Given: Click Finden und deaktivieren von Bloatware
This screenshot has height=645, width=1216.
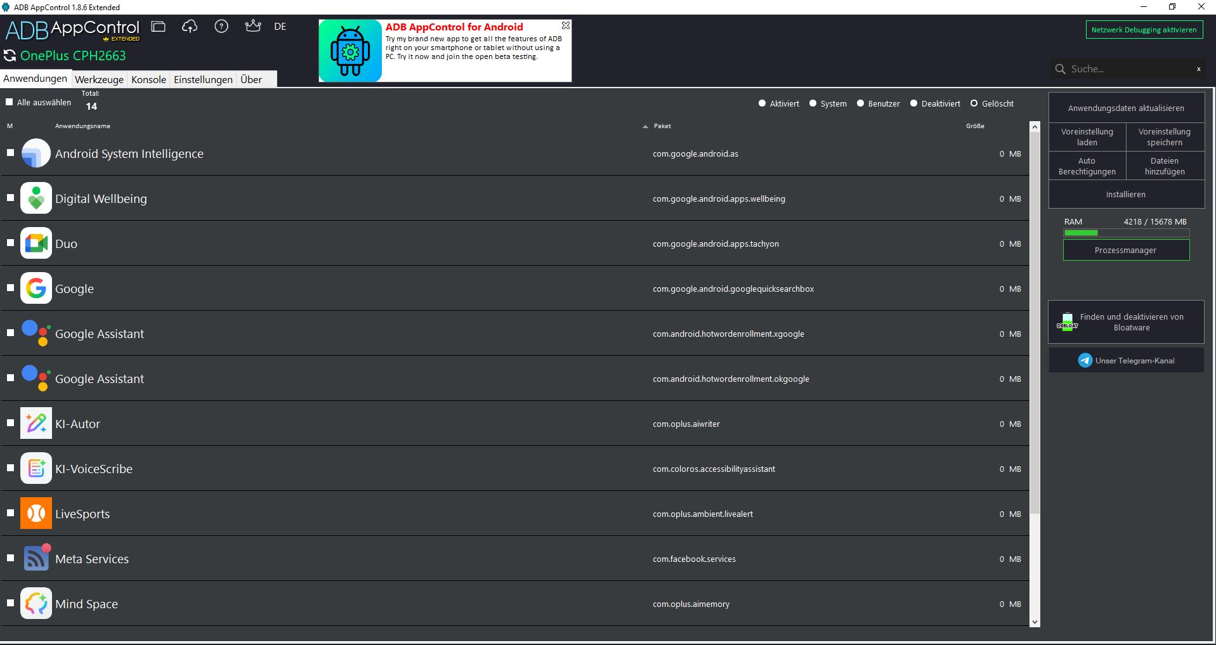Looking at the screenshot, I should [1126, 322].
